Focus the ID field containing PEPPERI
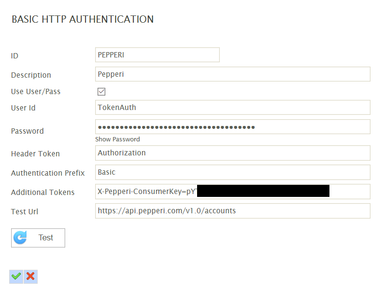 [x=157, y=55]
